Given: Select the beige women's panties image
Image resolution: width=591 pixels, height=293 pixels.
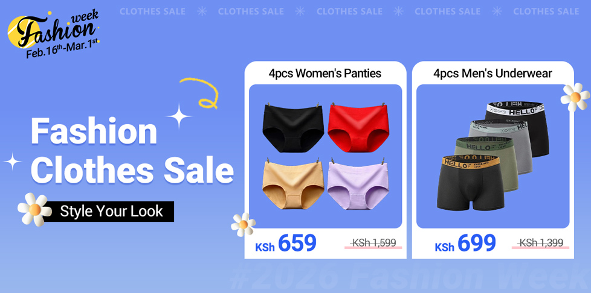Looking at the screenshot, I should 293,184.
